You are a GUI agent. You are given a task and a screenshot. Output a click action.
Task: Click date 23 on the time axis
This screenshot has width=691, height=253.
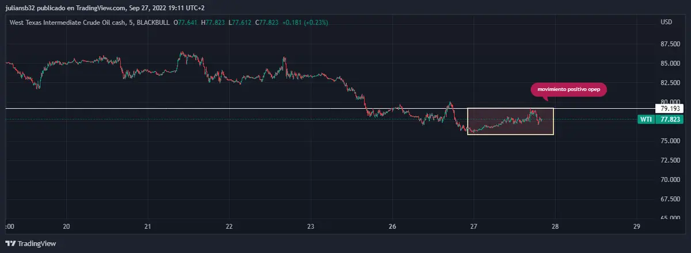coord(310,226)
